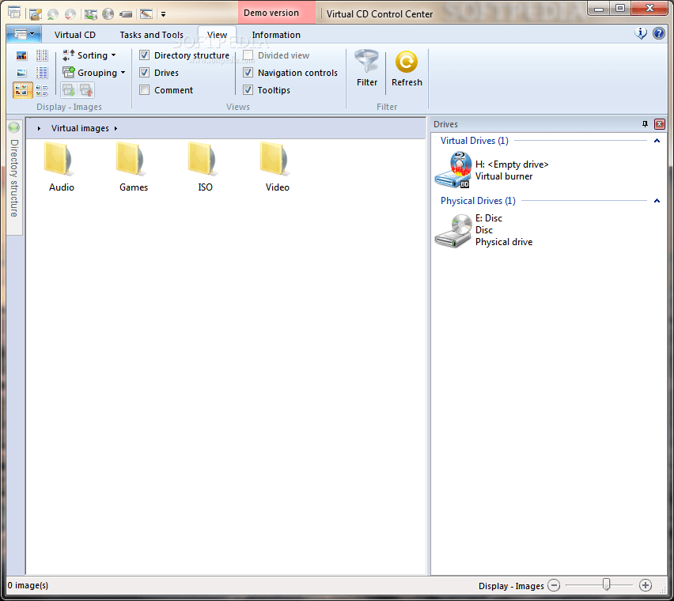Select the large thumbnails display mode
The image size is (674, 601).
tap(21, 55)
